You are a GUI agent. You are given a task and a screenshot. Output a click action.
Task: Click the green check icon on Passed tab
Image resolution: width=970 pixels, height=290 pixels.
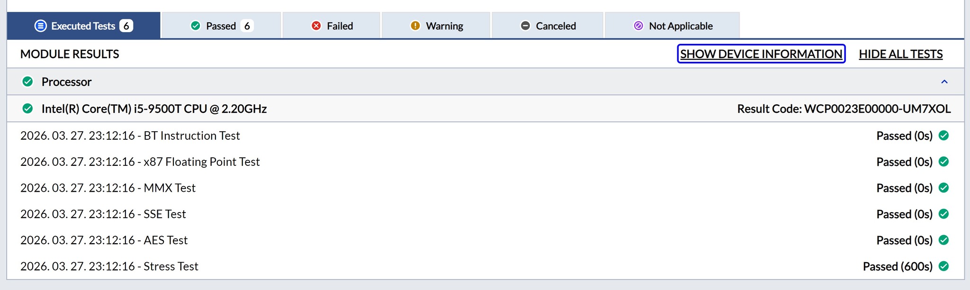195,26
